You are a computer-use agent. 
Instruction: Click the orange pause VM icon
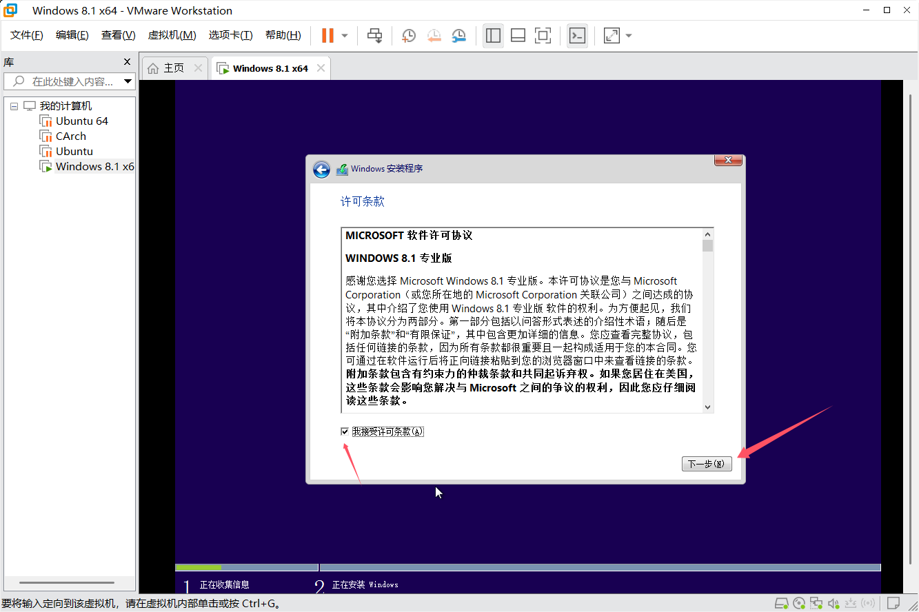(327, 35)
